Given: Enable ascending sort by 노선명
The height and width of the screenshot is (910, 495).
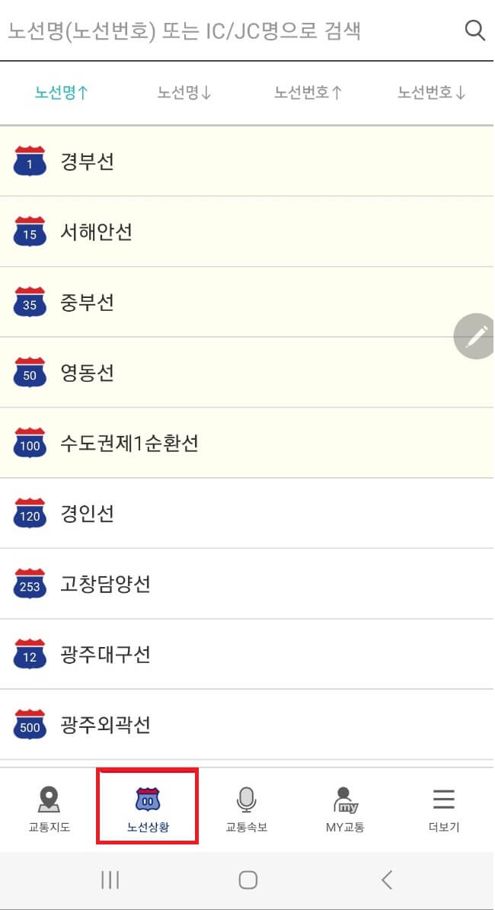Looking at the screenshot, I should [x=61, y=93].
